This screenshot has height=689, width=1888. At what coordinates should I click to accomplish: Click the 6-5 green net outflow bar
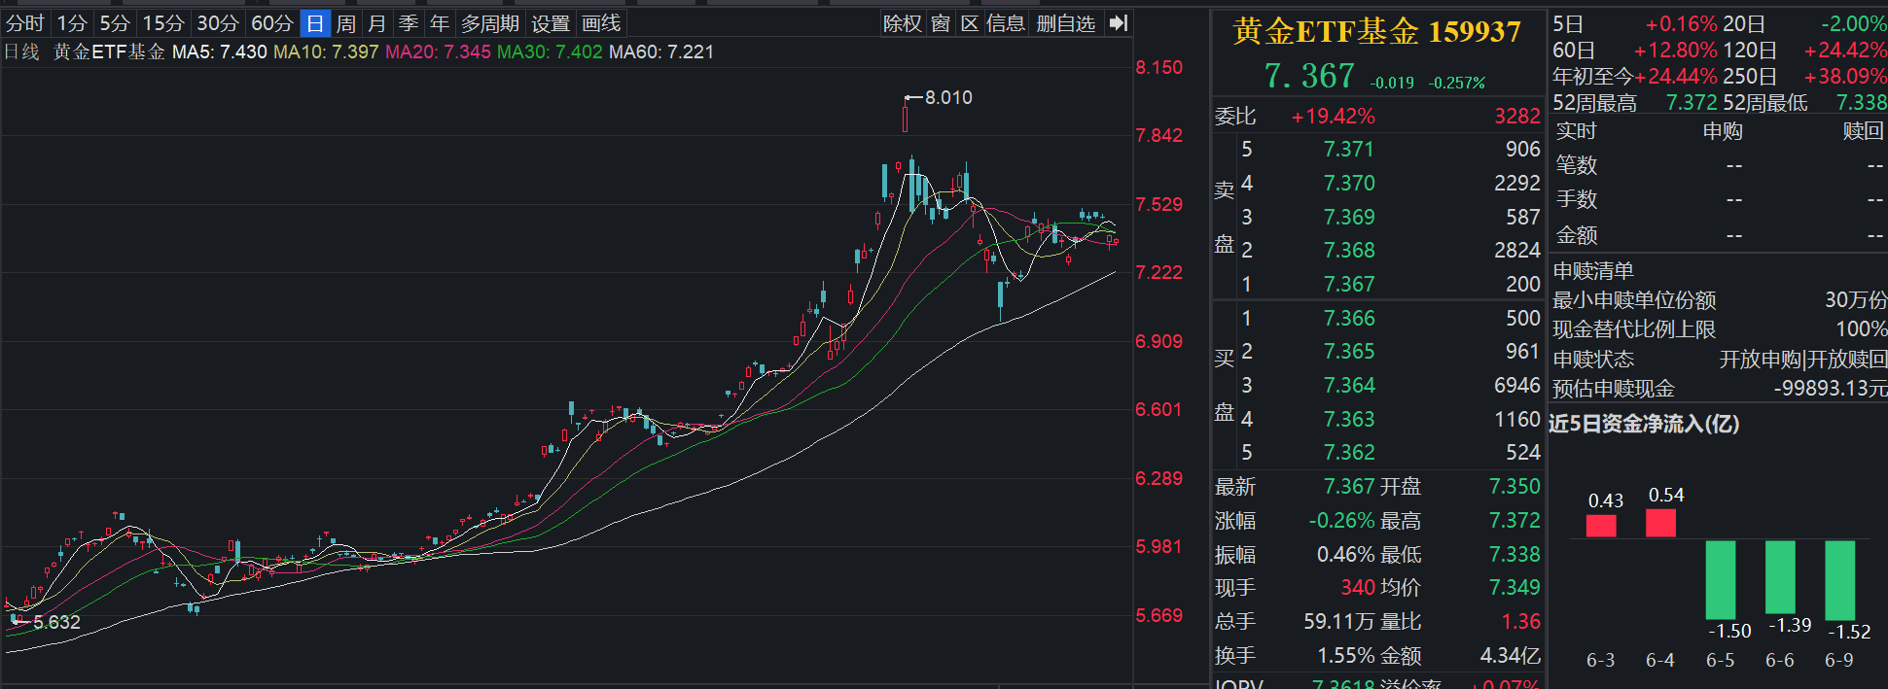click(1720, 579)
